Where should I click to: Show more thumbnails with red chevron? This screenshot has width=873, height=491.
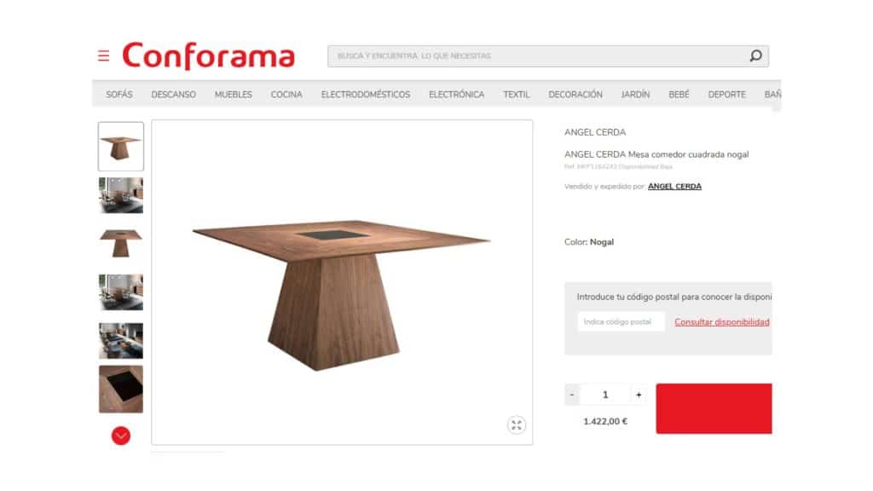click(121, 436)
